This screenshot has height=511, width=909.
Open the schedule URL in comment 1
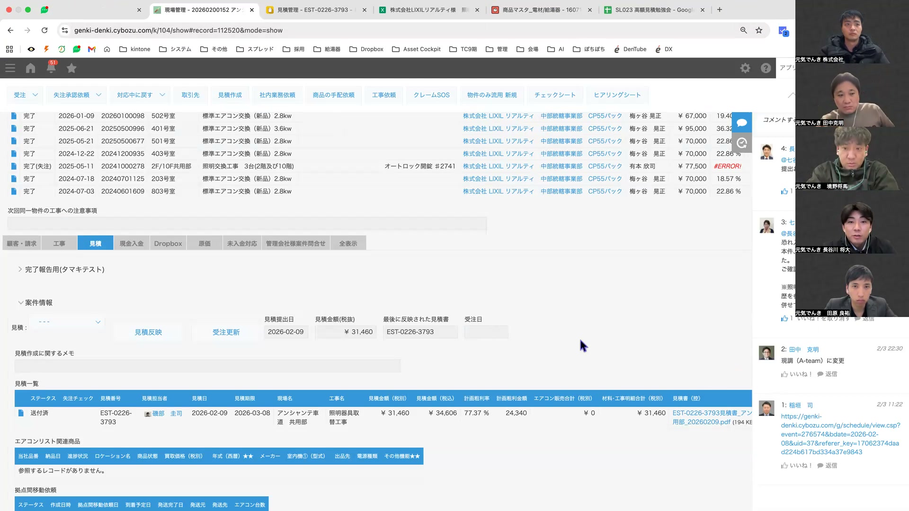pos(840,434)
